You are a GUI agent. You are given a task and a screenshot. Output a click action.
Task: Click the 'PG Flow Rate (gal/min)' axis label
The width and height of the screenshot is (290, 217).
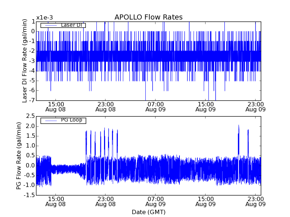[19, 156]
